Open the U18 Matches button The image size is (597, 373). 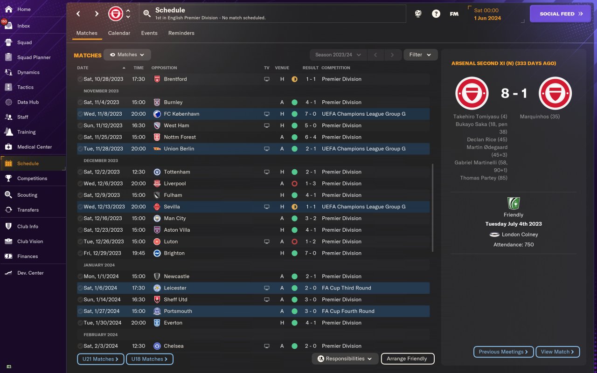pyautogui.click(x=150, y=359)
